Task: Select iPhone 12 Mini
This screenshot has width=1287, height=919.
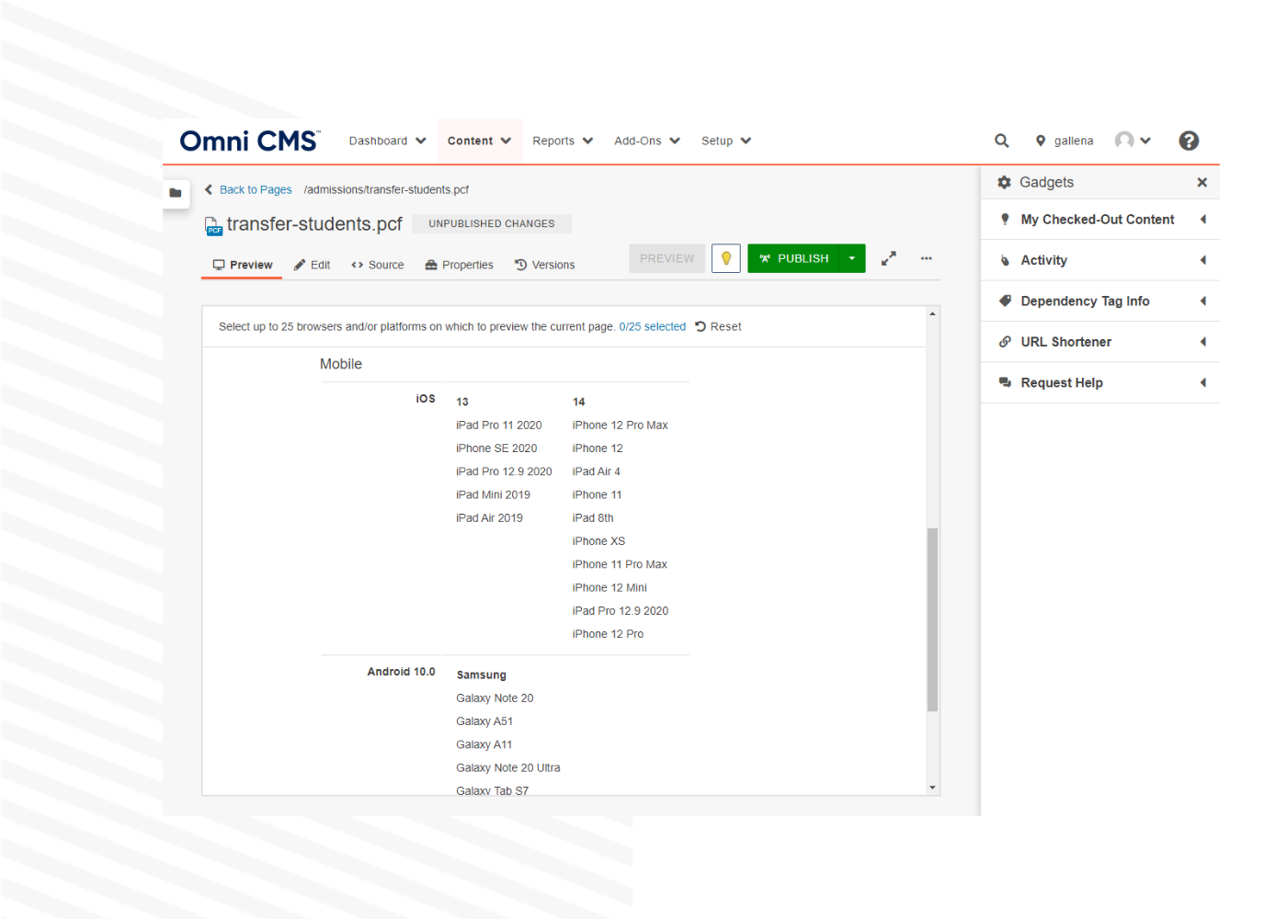Action: click(x=609, y=587)
